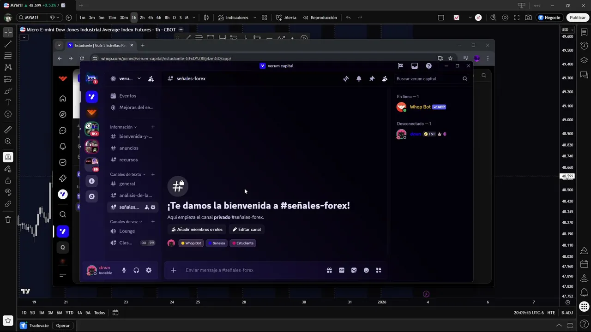Add a server plus icon in Discord
591x332 pixels.
pyautogui.click(x=91, y=181)
